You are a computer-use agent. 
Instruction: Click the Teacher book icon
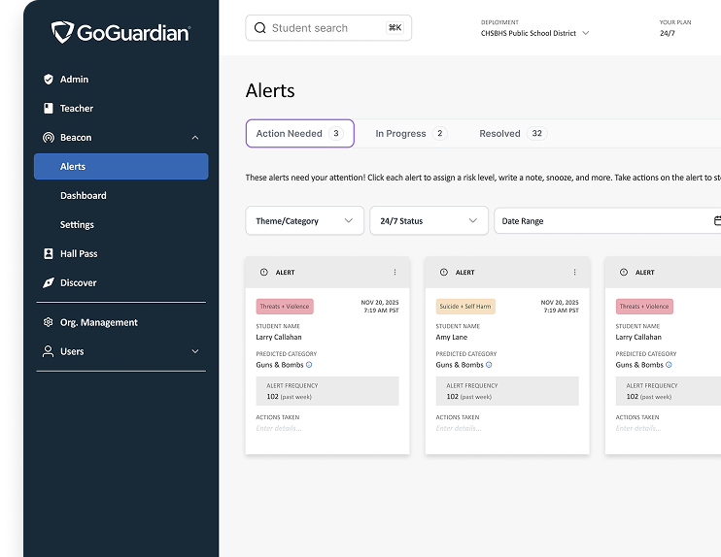tap(49, 109)
